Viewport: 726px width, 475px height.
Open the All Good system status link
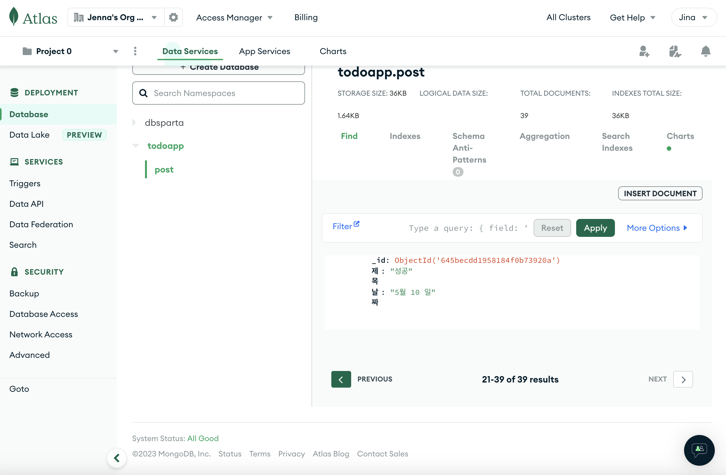[x=203, y=439]
